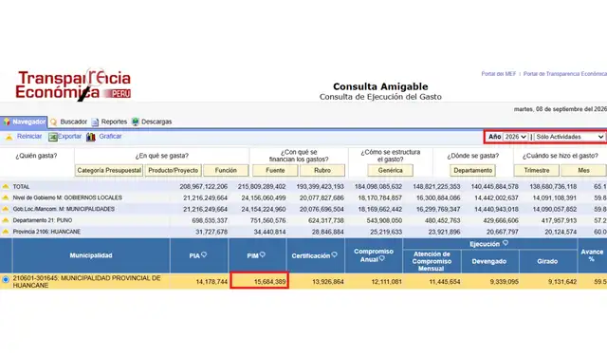Image resolution: width=607 pixels, height=357 pixels.
Task: Click the info icon next to Ejecución header
Action: click(506, 243)
